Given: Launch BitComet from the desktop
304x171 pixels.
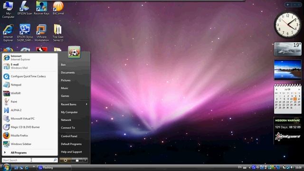Looking at the screenshot, I should click(58, 8).
